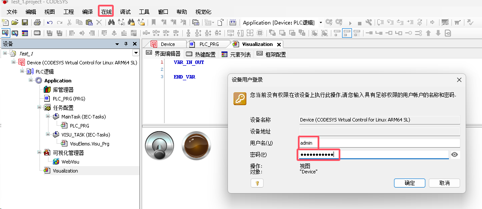The image size is (482, 209).
Task: Select WebVisu in the device tree
Action: coord(70,161)
